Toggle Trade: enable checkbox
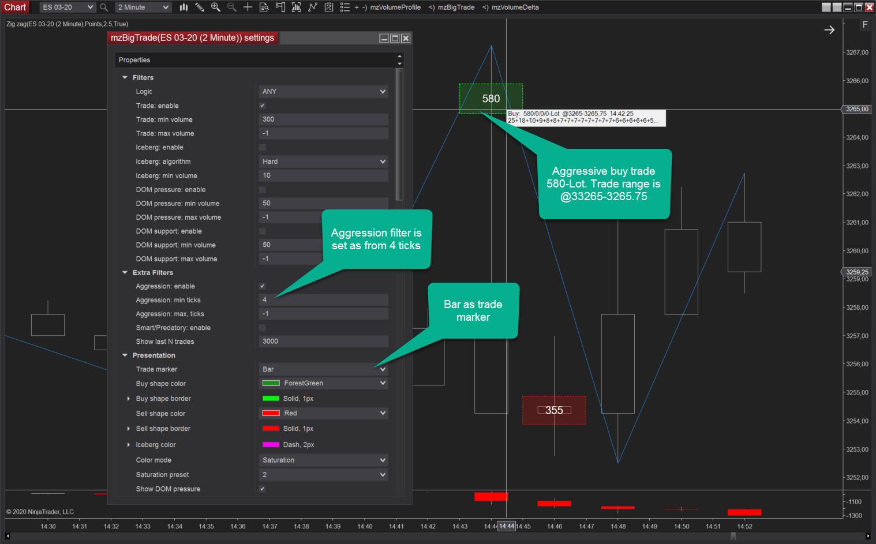The width and height of the screenshot is (876, 544). pyautogui.click(x=262, y=106)
